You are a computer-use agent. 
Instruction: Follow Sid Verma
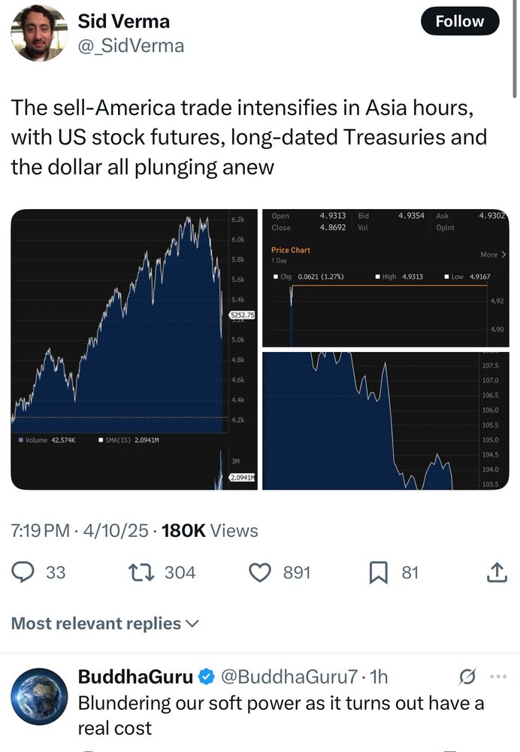(460, 21)
